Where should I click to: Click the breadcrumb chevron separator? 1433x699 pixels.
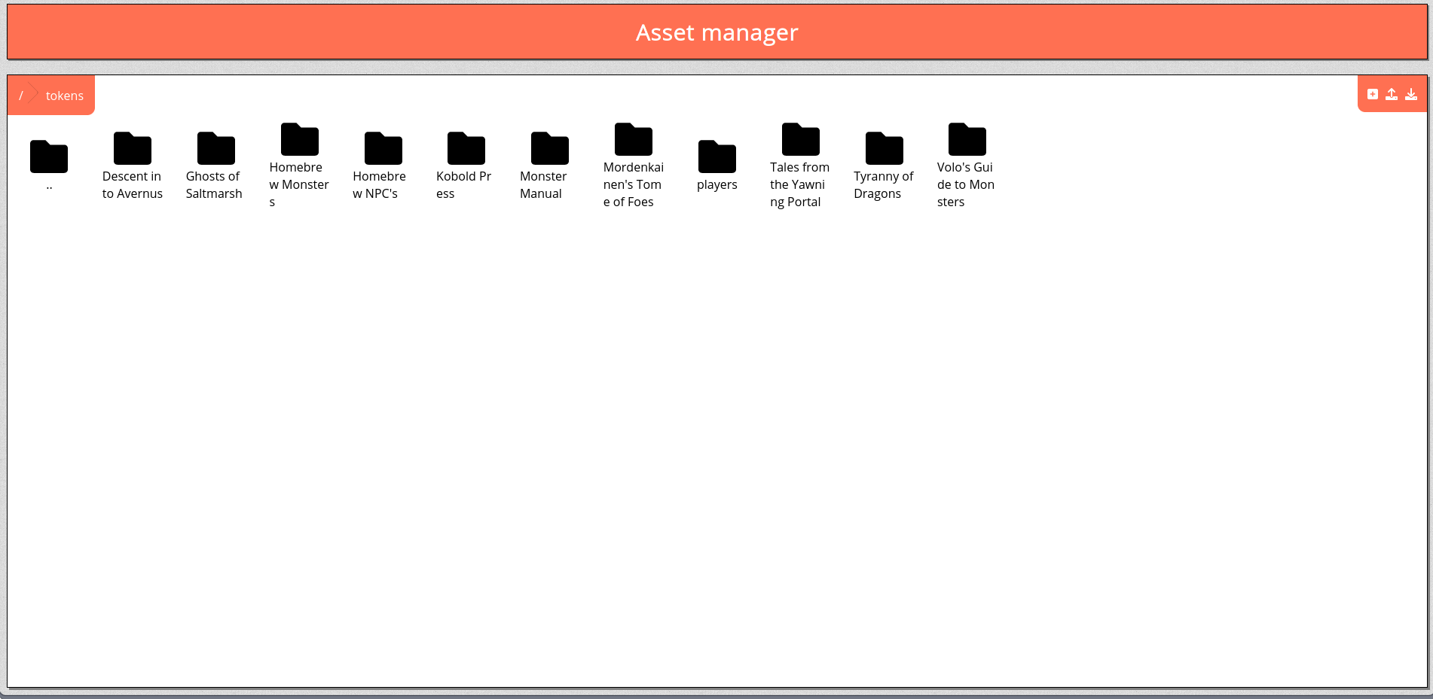coord(34,95)
